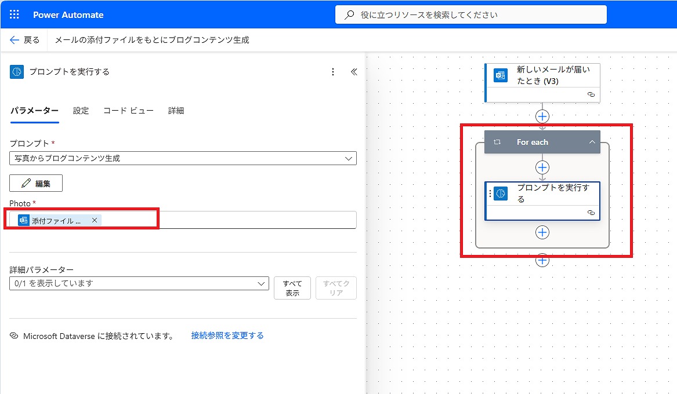Open drag handle dots on プロンプトを実行する card
The image size is (677, 394).
pyautogui.click(x=490, y=194)
